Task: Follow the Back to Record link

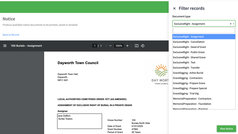Action: (11, 35)
